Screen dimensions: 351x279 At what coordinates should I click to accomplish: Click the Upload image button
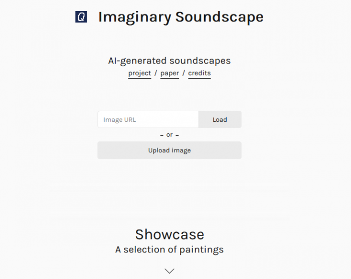pos(169,150)
